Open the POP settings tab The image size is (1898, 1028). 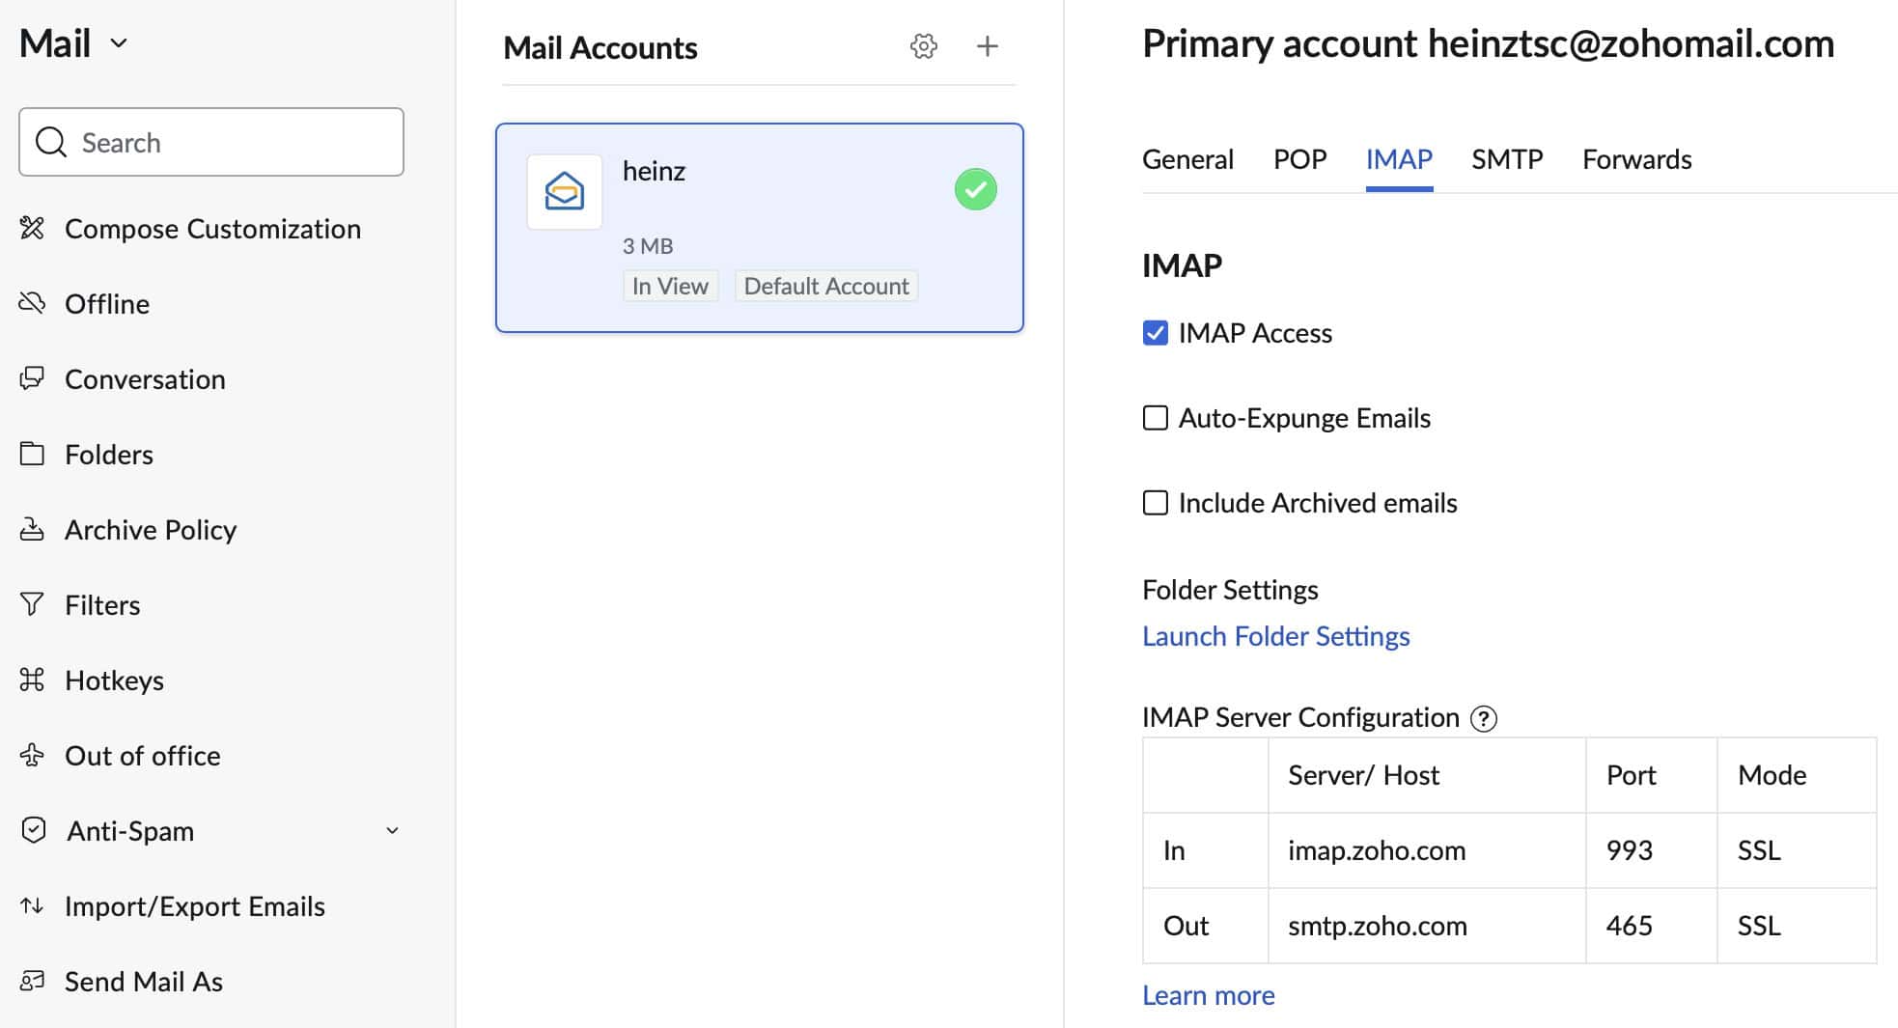click(x=1300, y=158)
